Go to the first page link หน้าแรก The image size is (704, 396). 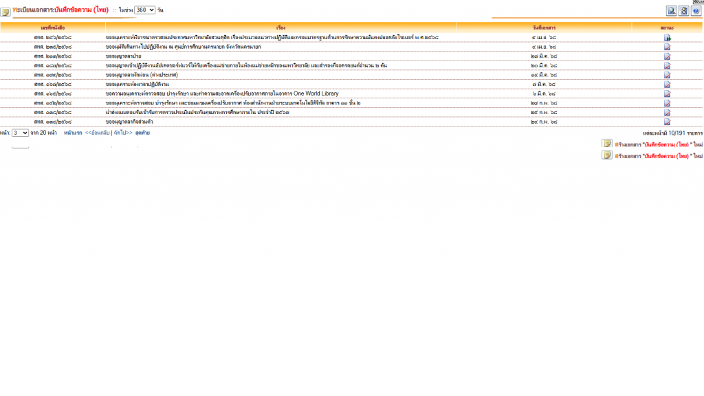[x=72, y=133]
